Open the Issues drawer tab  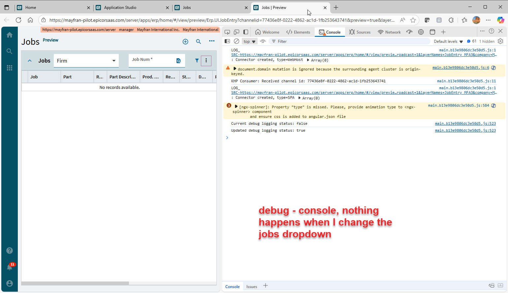pyautogui.click(x=252, y=287)
